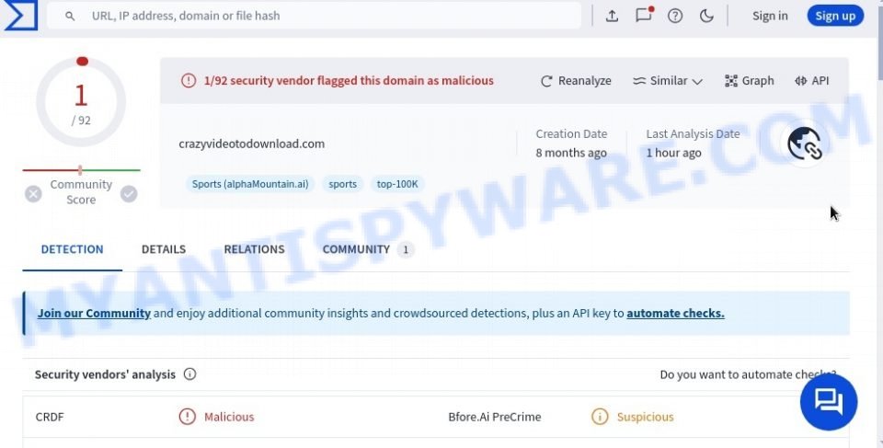The height and width of the screenshot is (448, 883).
Task: Click the Sign up button
Action: pyautogui.click(x=835, y=16)
